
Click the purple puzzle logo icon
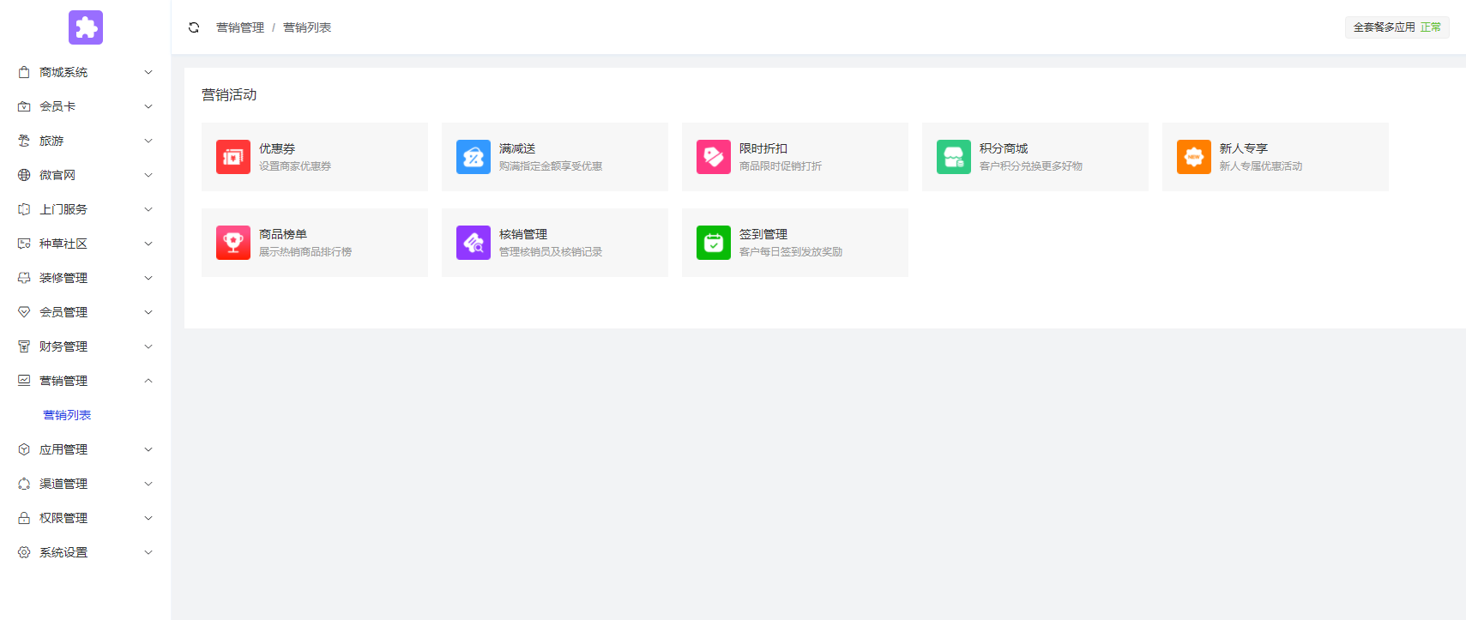pos(86,27)
